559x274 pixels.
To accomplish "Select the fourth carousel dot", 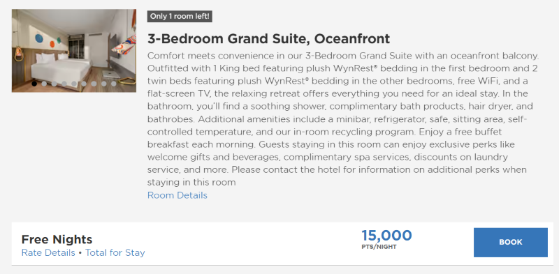I will click(64, 84).
